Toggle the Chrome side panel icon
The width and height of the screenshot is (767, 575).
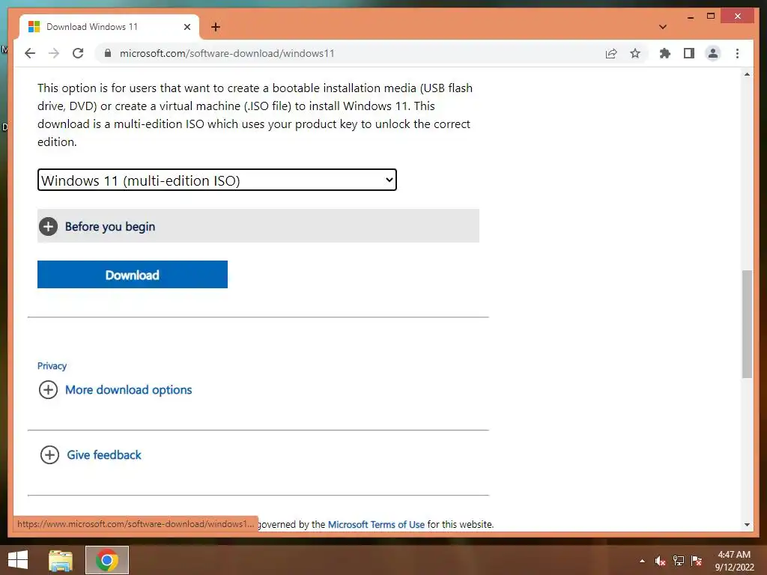click(689, 53)
